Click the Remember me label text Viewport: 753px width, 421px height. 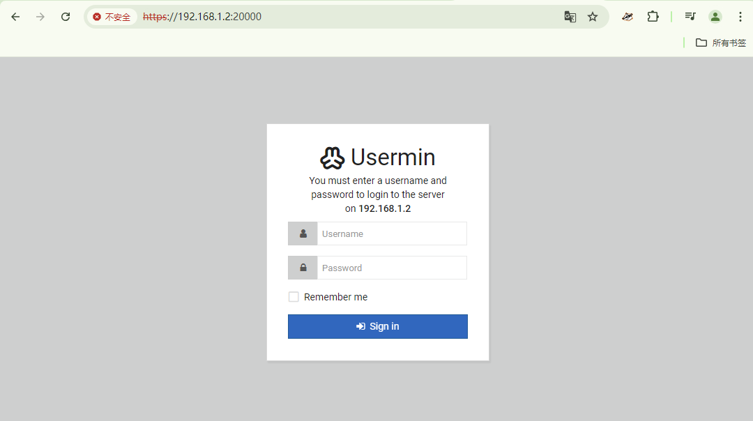[x=335, y=297]
